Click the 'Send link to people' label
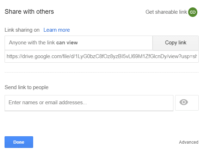The height and width of the screenshot is (156, 204). pyautogui.click(x=26, y=87)
